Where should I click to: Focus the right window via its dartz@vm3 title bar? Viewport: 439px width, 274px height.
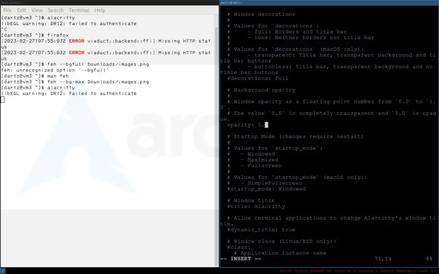coord(329,2)
